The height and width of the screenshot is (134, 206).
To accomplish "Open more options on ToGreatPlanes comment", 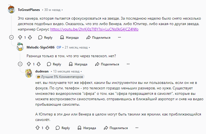I will 119,38.
